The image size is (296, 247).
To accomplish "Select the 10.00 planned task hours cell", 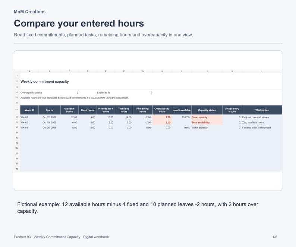I will (x=106, y=117).
